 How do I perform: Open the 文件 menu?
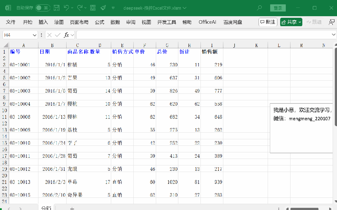pyautogui.click(x=11, y=22)
